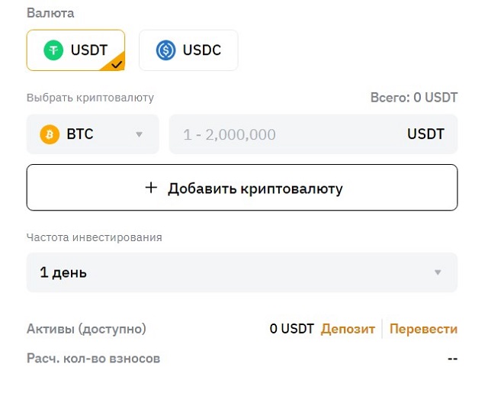Click the blue USDC coin icon
The width and height of the screenshot is (488, 393).
tap(165, 50)
